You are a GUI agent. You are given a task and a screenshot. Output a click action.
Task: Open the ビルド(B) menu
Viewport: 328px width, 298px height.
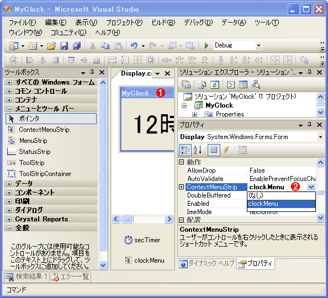click(163, 23)
